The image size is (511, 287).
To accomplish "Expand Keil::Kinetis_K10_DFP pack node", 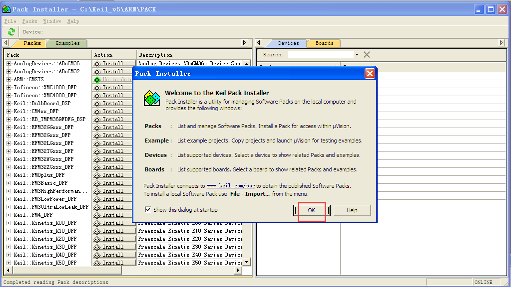I will (x=9, y=231).
